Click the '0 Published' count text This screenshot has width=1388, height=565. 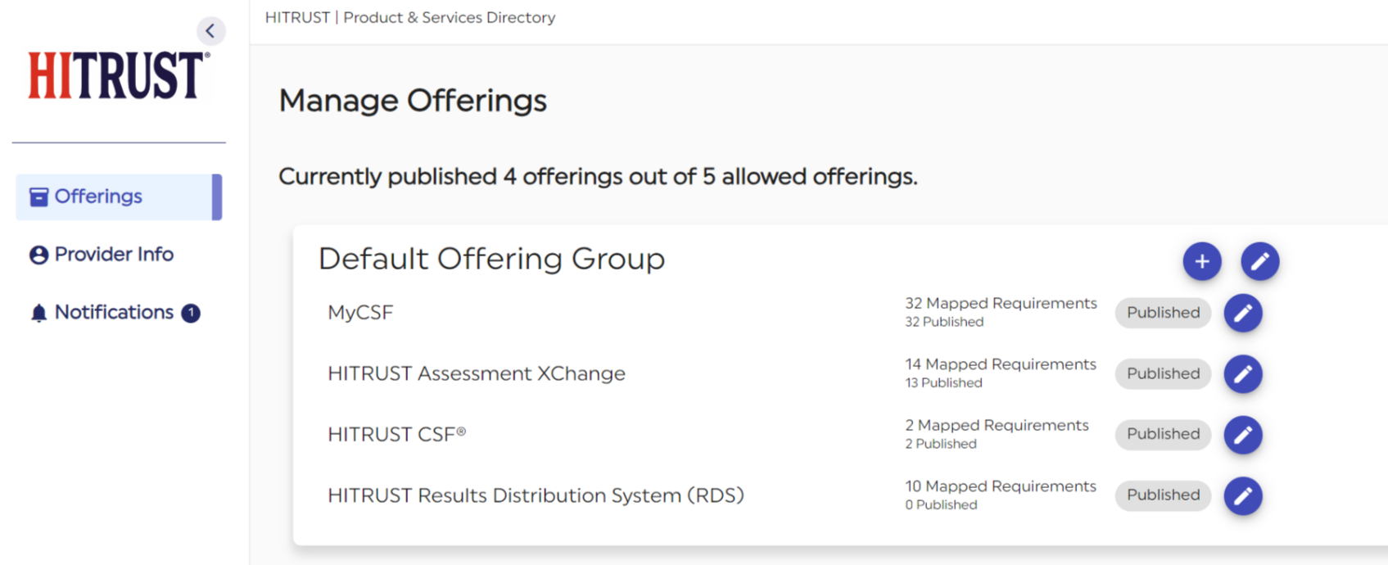[x=941, y=505]
